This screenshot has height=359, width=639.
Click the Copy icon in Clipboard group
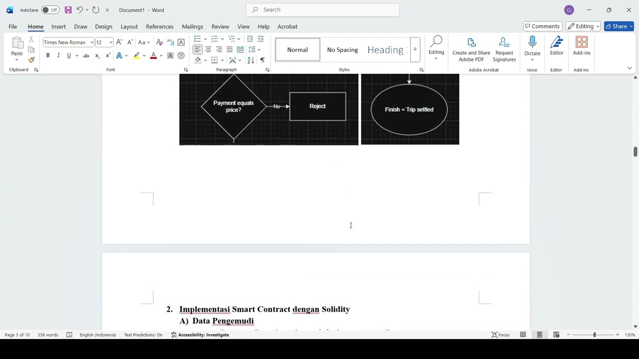pyautogui.click(x=31, y=49)
